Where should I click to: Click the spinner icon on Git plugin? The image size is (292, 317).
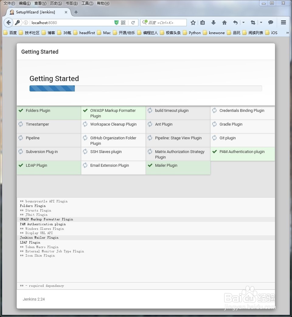[214, 138]
